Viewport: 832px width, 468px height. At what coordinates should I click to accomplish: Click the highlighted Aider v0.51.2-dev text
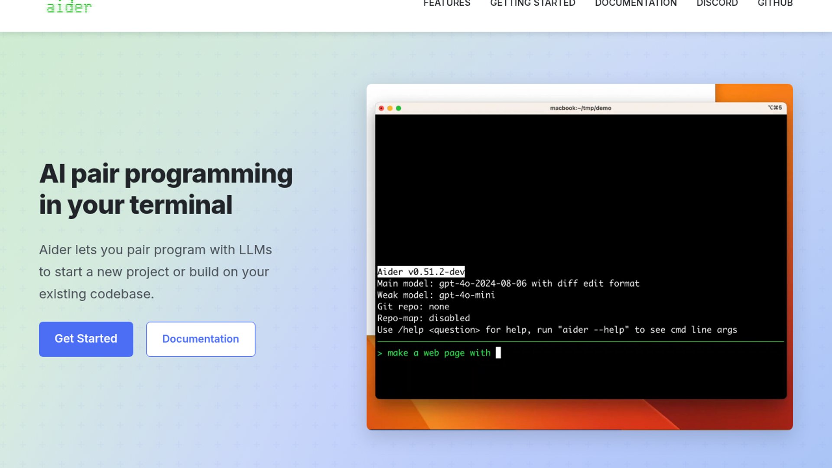pyautogui.click(x=420, y=272)
